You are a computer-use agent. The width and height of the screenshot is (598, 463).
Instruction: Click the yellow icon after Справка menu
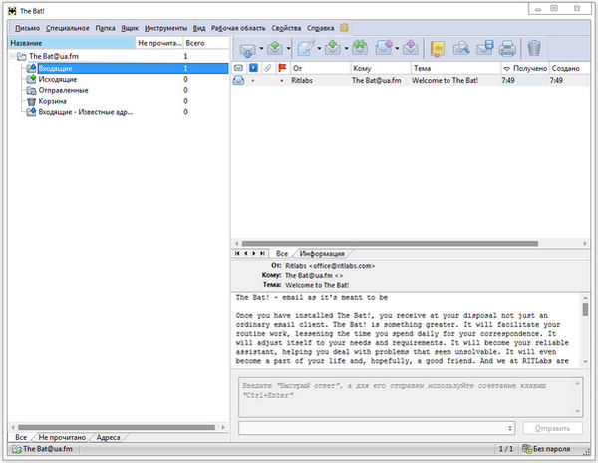point(345,28)
